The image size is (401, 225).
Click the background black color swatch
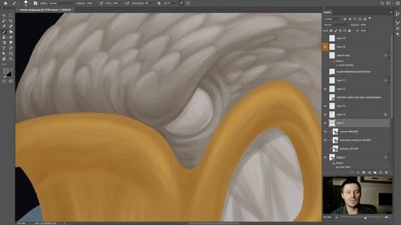(10, 75)
